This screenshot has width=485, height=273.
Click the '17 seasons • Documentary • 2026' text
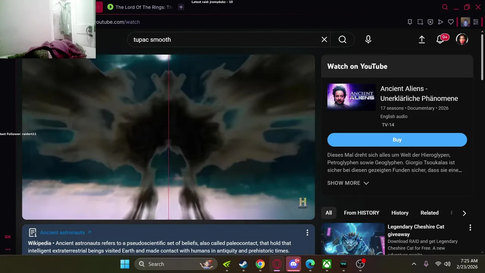tap(415, 108)
